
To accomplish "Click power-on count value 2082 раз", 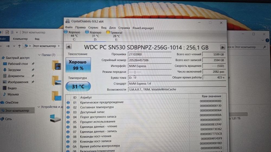I will [214, 72].
